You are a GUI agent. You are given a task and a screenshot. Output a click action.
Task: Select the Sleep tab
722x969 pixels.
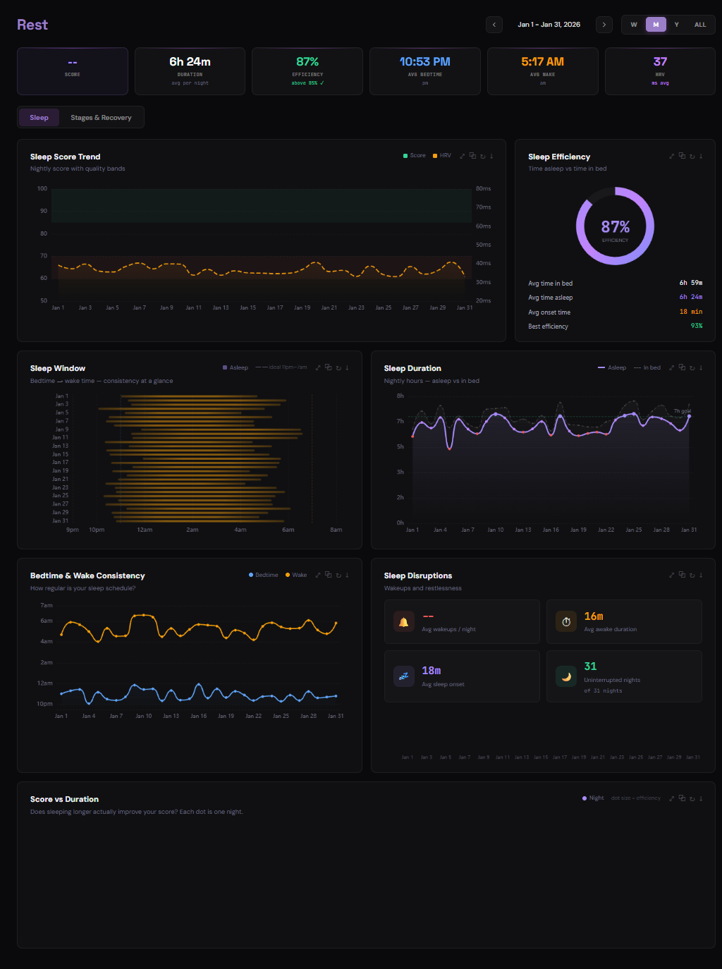(x=39, y=118)
